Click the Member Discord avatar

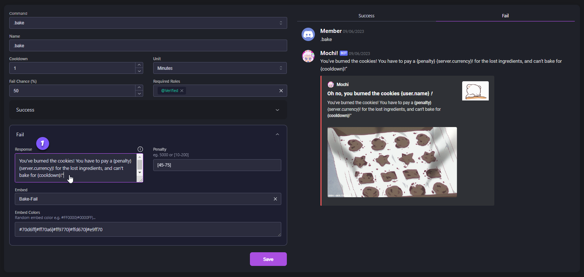tap(308, 34)
